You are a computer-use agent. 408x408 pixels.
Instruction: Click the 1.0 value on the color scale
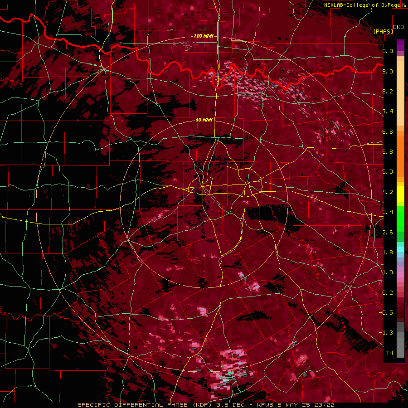[388, 272]
